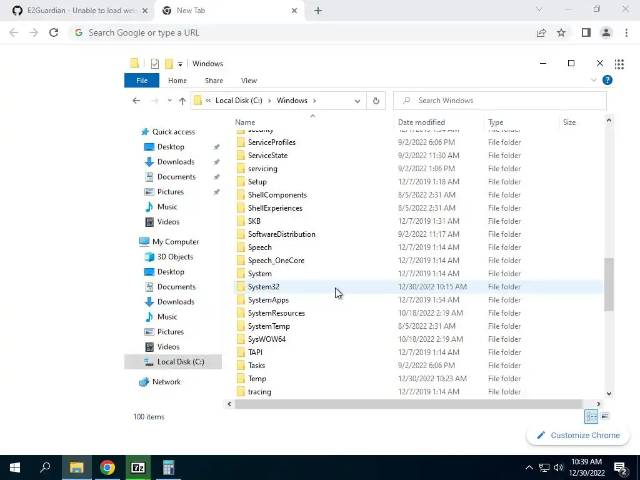Go back in File Explorer
The height and width of the screenshot is (480, 640).
(x=136, y=101)
